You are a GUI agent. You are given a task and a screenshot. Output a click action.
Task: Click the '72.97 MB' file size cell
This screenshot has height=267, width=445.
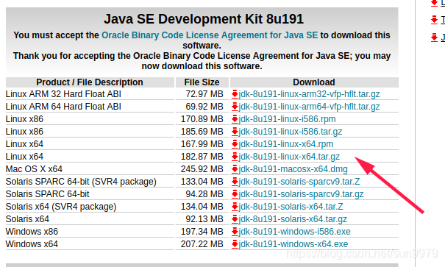(204, 94)
